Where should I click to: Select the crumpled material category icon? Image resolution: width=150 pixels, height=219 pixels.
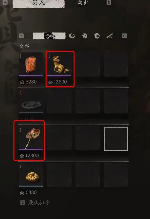coord(85,36)
